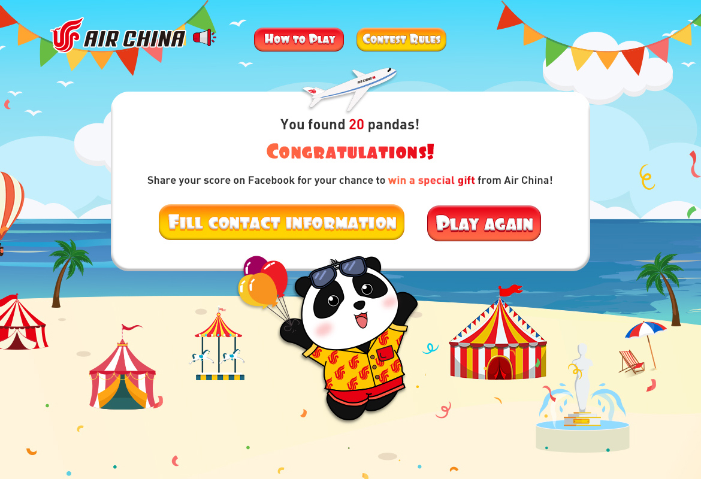Click the How to Play button
The image size is (701, 479).
click(298, 40)
